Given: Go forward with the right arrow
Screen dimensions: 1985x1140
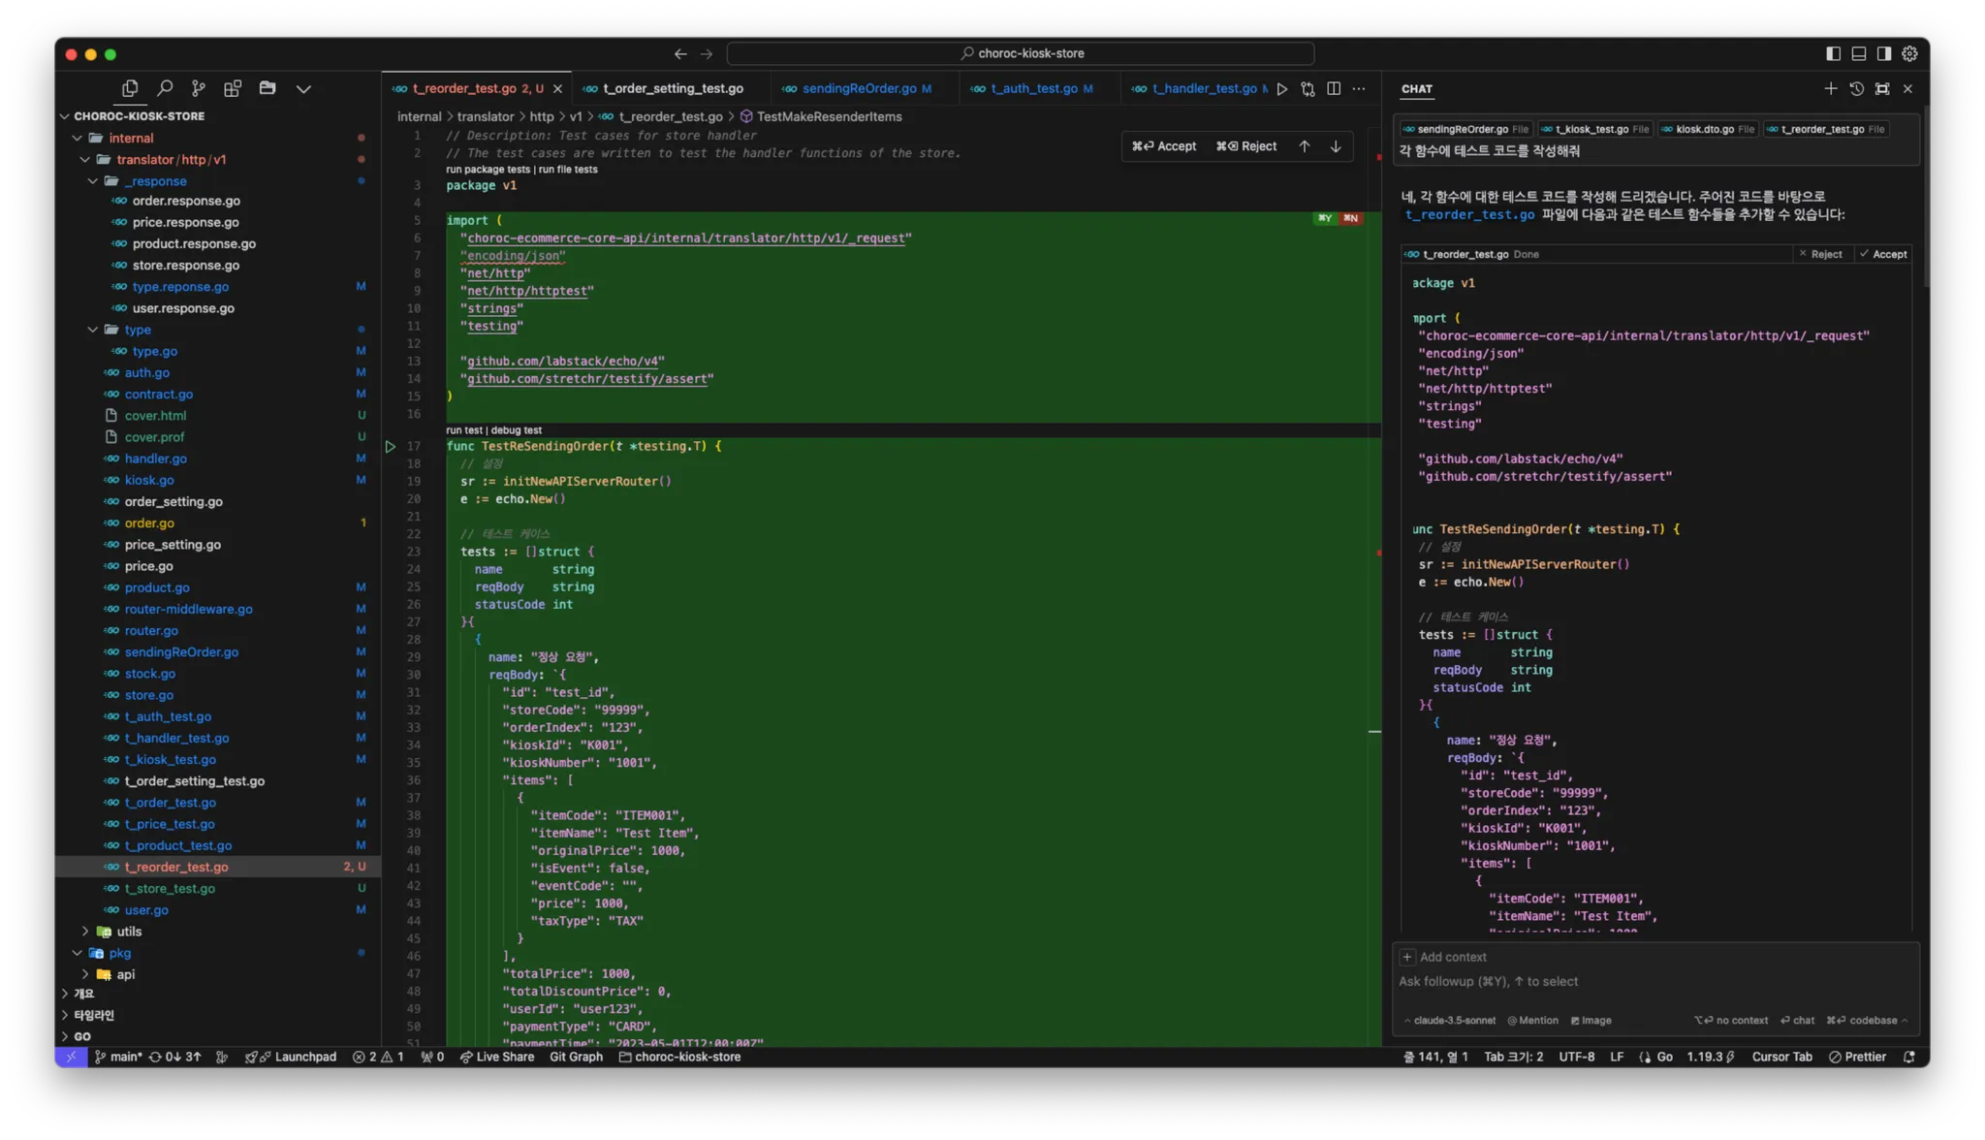Looking at the screenshot, I should [x=707, y=53].
